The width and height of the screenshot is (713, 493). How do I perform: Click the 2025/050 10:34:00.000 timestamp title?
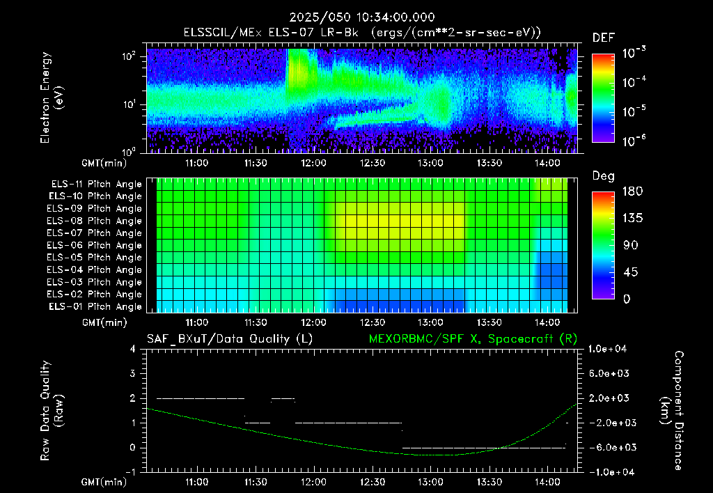click(362, 17)
